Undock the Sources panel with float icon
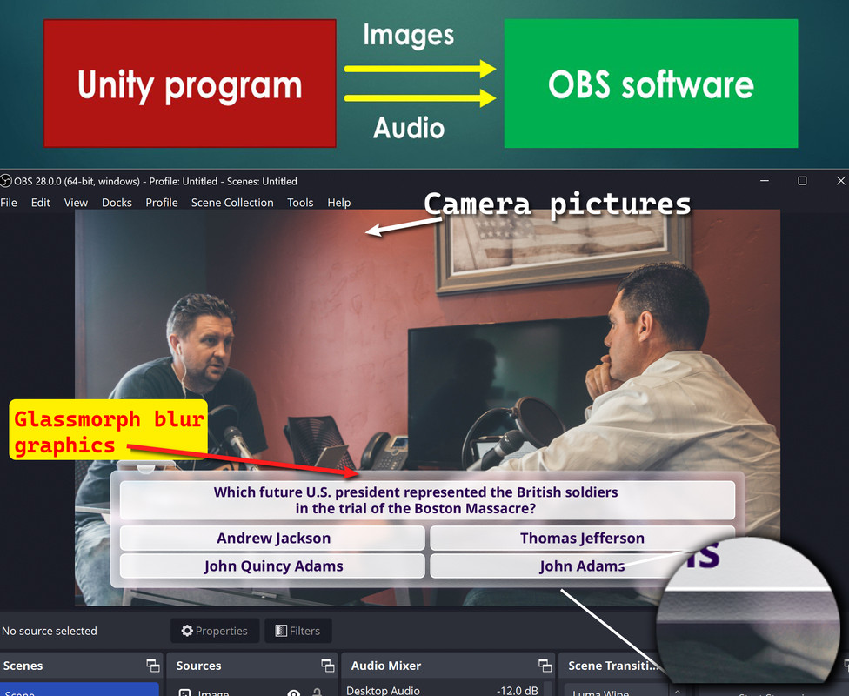 [x=328, y=666]
